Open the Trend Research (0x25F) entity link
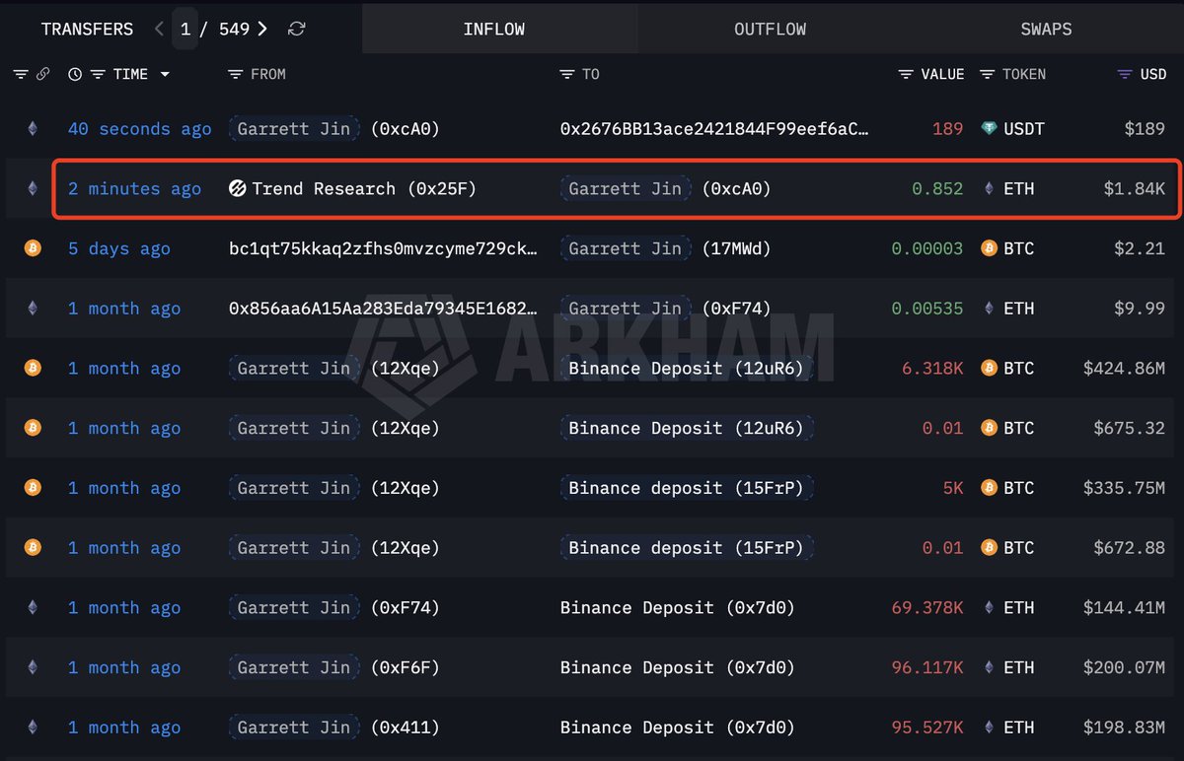1184x761 pixels. 363,189
